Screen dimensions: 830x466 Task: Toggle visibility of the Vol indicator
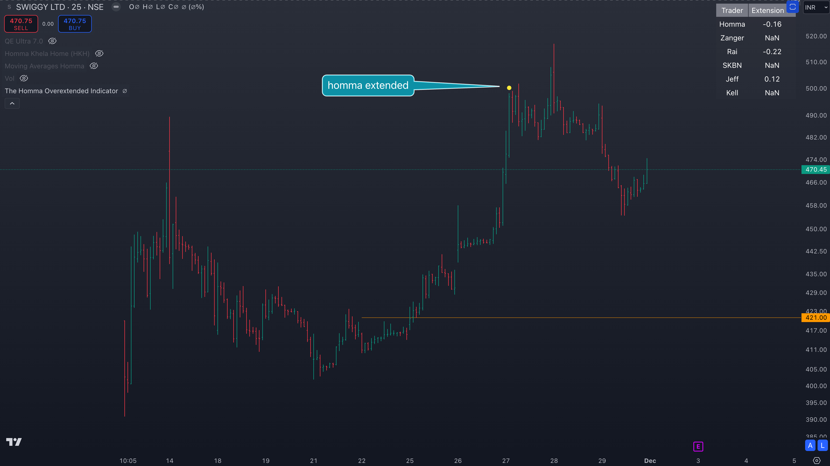pyautogui.click(x=24, y=78)
